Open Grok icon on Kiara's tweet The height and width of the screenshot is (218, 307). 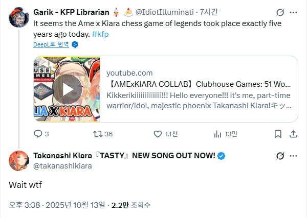[279, 156]
